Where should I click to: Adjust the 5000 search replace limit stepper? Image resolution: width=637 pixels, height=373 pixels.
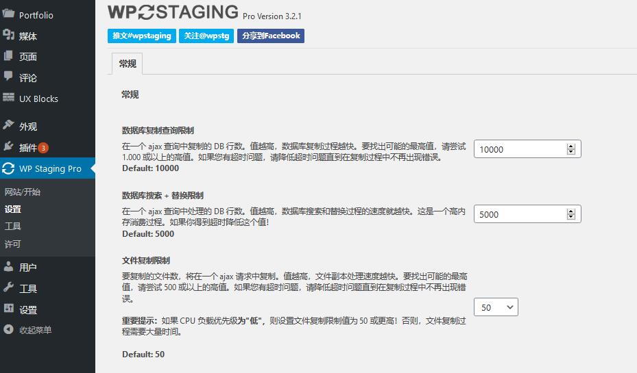570,214
